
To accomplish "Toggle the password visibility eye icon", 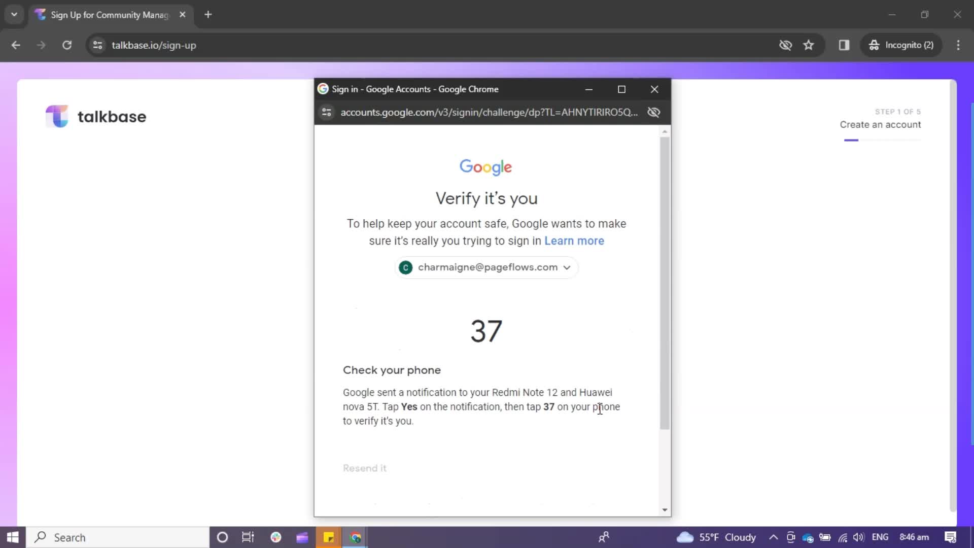I will [654, 112].
